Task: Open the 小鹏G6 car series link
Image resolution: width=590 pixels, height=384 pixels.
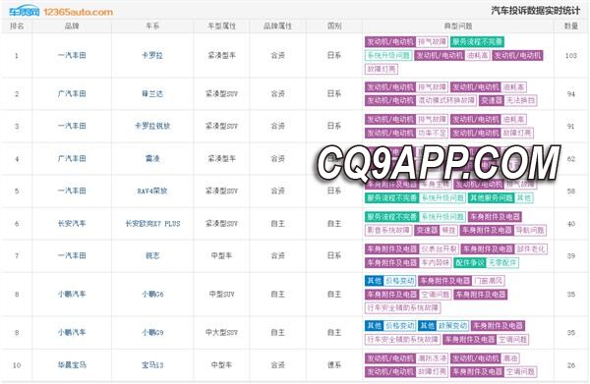Action: click(x=152, y=295)
